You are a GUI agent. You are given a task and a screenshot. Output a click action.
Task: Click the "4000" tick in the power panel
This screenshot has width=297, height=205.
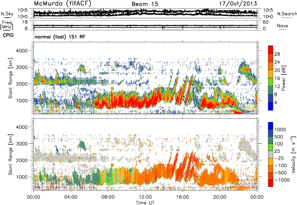pos(23,51)
